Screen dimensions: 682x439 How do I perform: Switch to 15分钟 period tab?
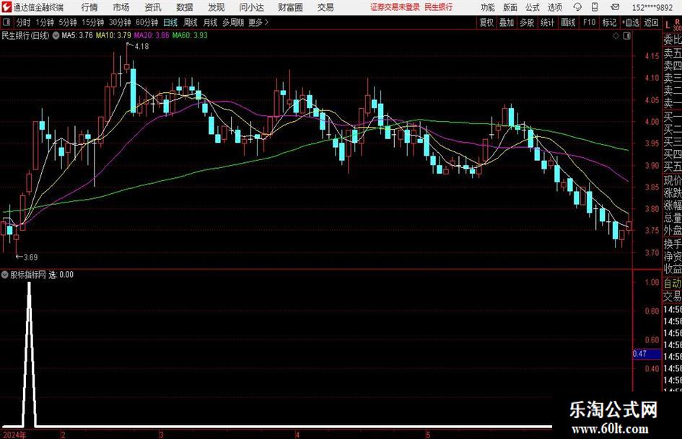coord(92,22)
